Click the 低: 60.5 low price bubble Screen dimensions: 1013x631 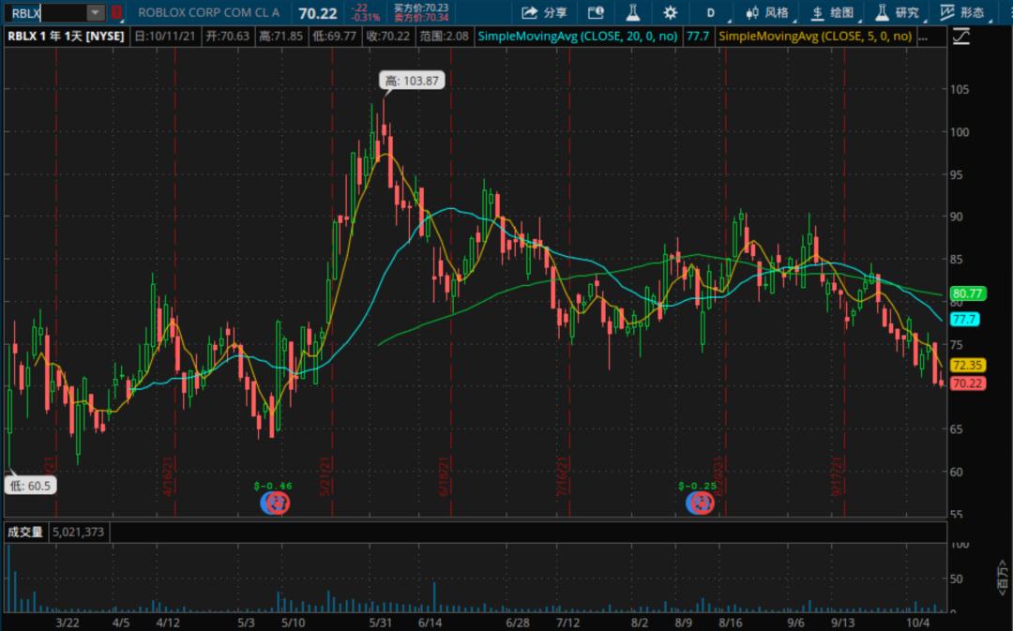30,486
